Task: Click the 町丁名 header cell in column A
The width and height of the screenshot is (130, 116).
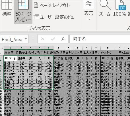Action: (x=10, y=58)
